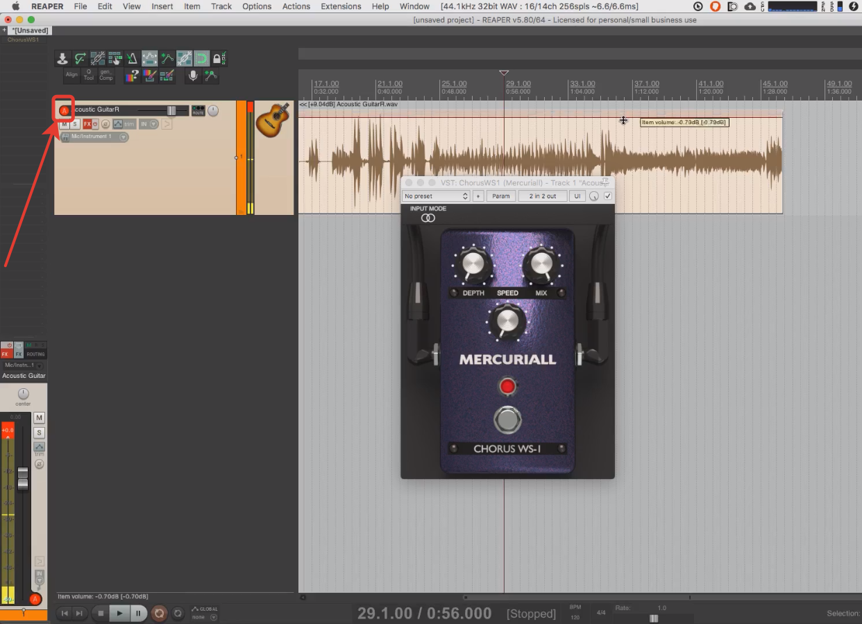Click the green curved-arrow undo toolbar icon
Image resolution: width=862 pixels, height=624 pixels.
pos(81,58)
